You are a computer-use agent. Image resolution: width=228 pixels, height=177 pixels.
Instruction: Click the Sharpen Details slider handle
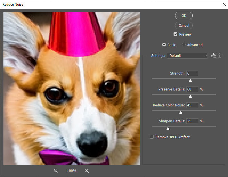click(x=168, y=129)
